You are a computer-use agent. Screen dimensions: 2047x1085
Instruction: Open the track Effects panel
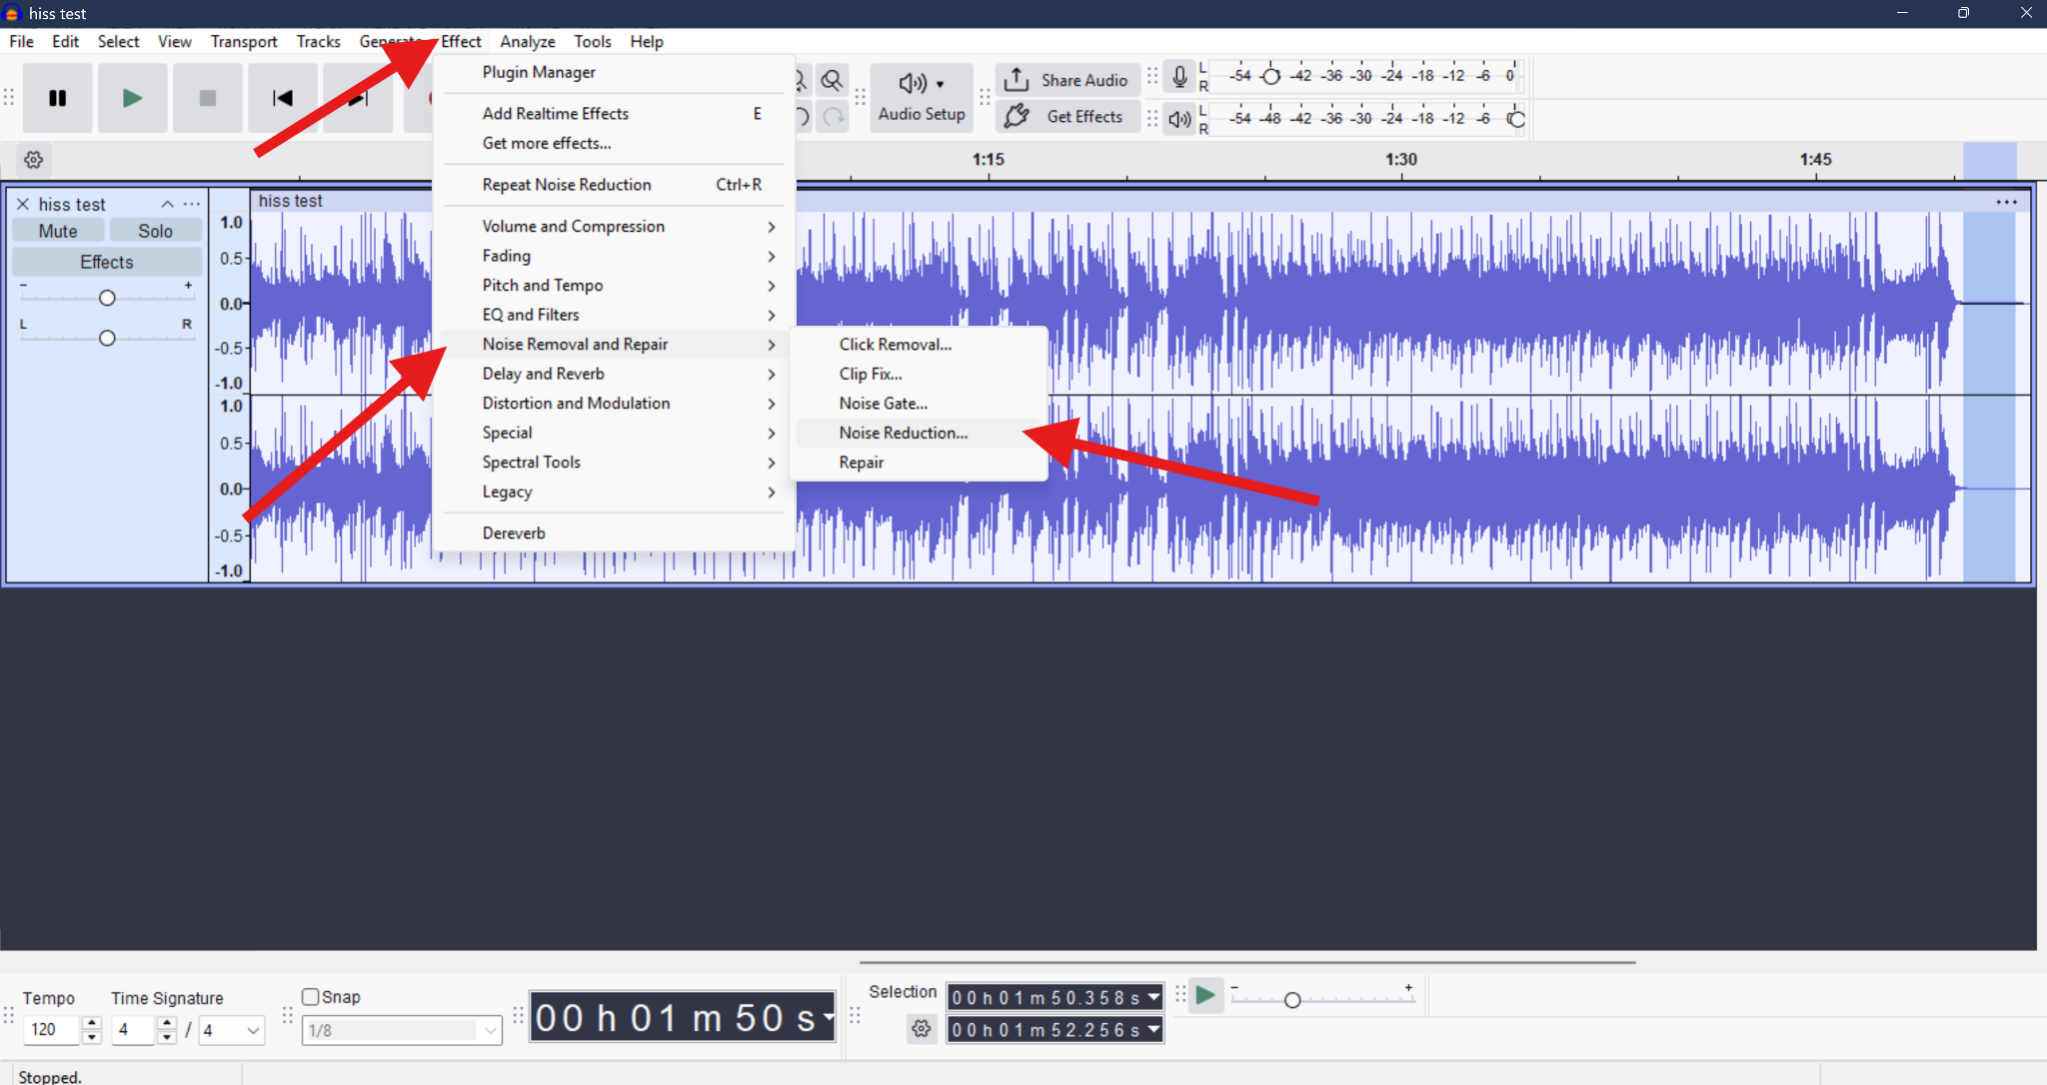pos(106,261)
